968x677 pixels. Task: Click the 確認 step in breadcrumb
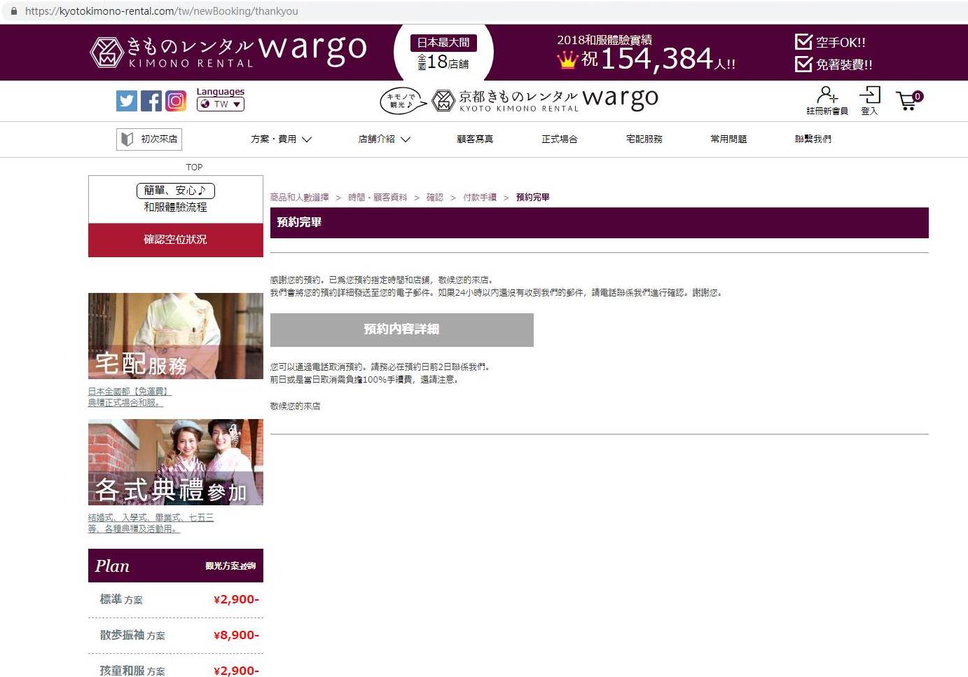pyautogui.click(x=435, y=198)
